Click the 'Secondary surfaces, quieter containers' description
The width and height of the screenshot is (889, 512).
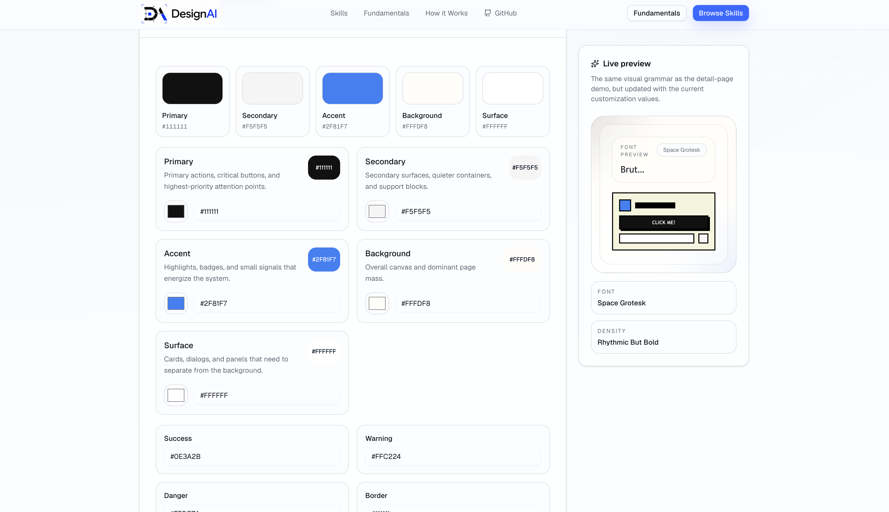coord(428,181)
